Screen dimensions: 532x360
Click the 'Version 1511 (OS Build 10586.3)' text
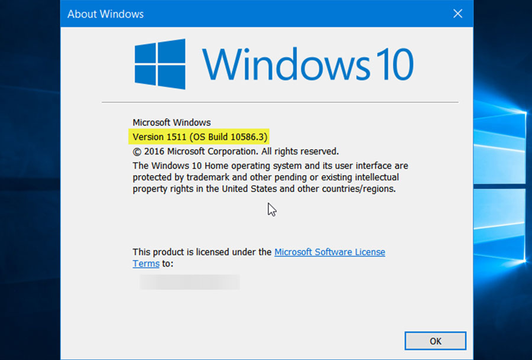(x=200, y=137)
